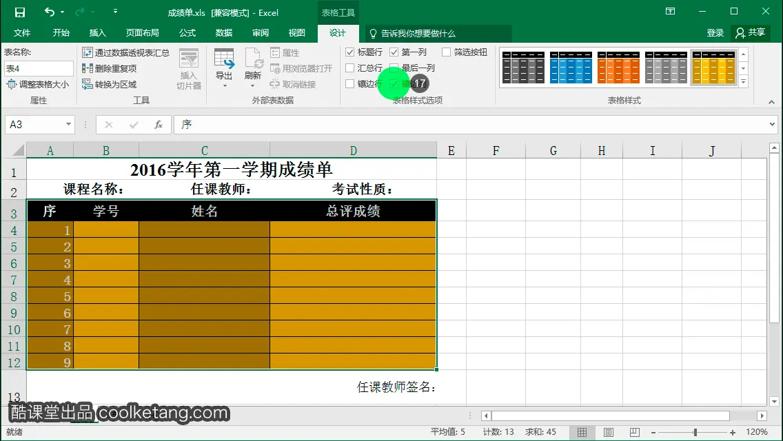Viewport: 783px width, 441px height.
Task: Click the Ribbon Display Options icon
Action: tap(670, 12)
